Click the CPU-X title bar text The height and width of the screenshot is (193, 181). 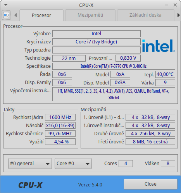86,5
